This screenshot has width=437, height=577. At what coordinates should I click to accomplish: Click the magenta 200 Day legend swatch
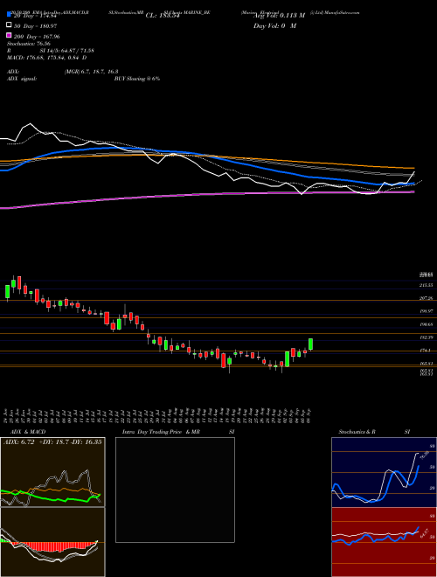10,35
